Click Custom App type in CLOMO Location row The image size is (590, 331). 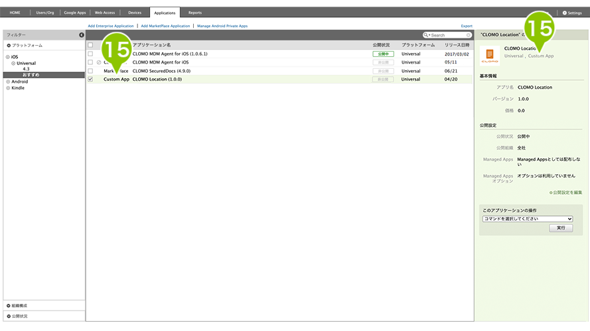tap(116, 79)
